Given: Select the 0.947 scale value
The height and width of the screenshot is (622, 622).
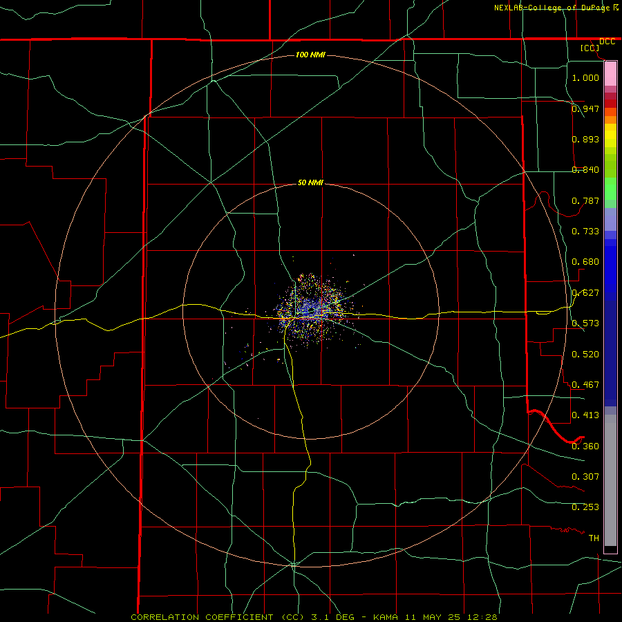Looking at the screenshot, I should [585, 109].
